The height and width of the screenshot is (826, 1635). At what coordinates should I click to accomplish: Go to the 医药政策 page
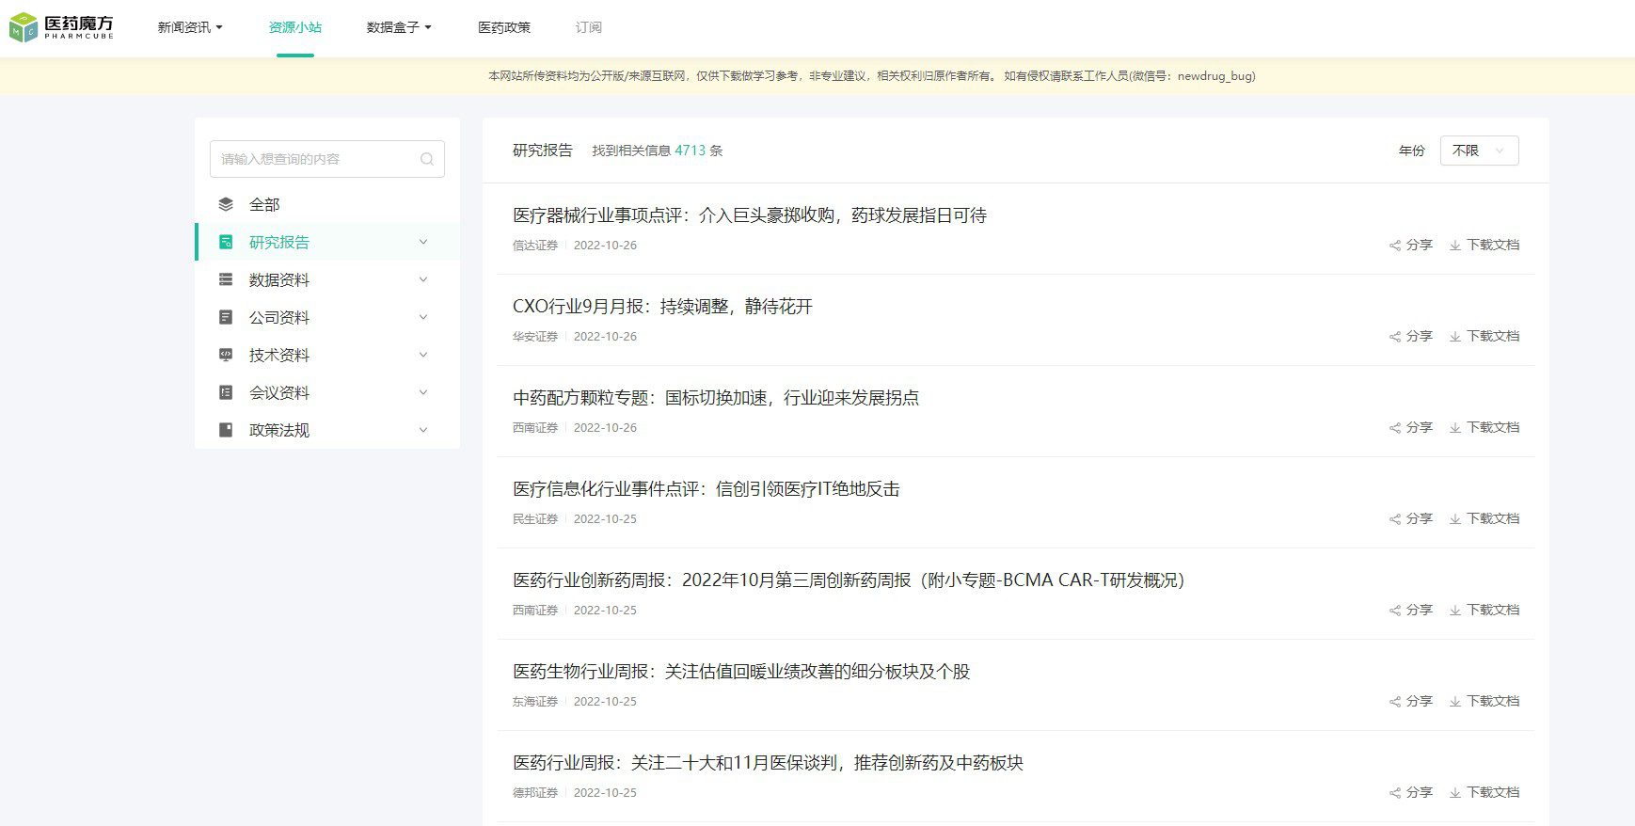tap(504, 27)
